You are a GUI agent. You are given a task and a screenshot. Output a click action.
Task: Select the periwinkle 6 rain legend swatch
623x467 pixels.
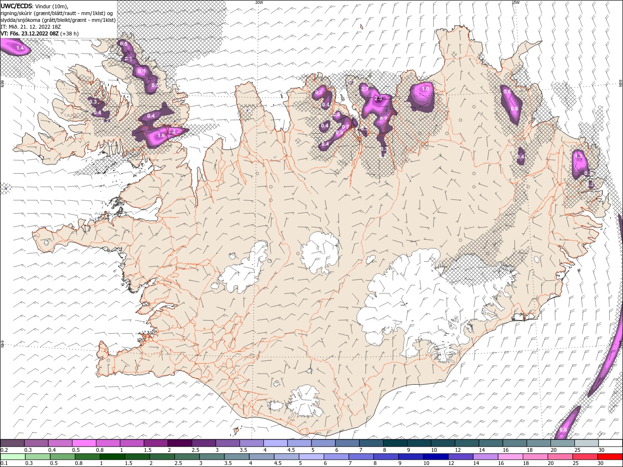point(336,456)
